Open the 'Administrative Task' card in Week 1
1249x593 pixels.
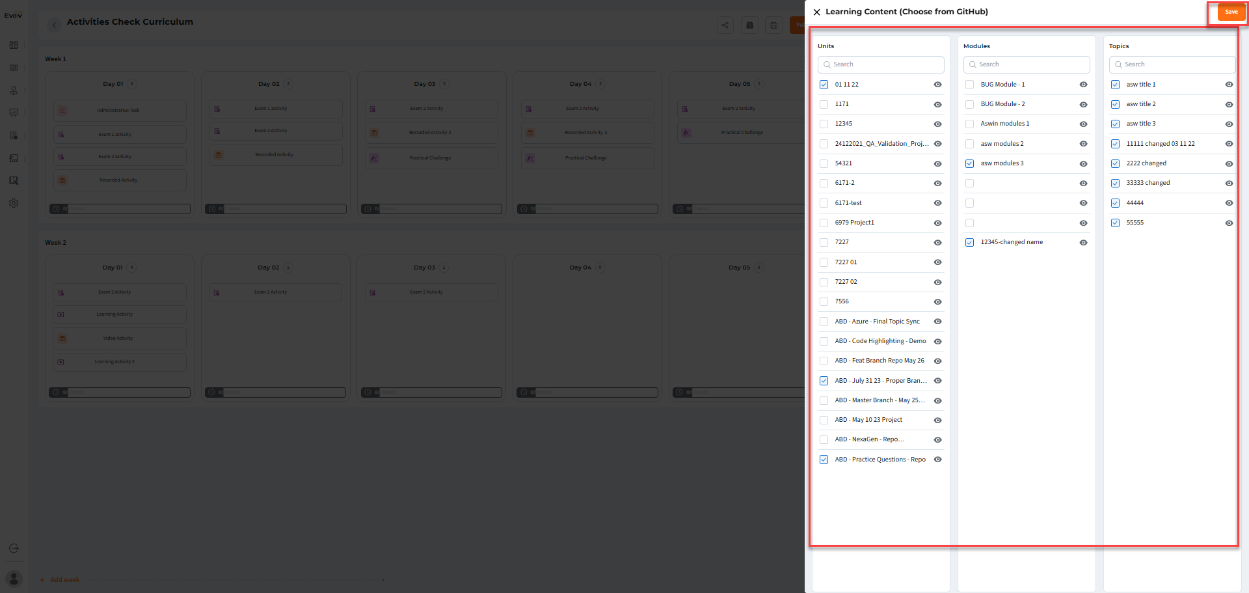coord(120,111)
